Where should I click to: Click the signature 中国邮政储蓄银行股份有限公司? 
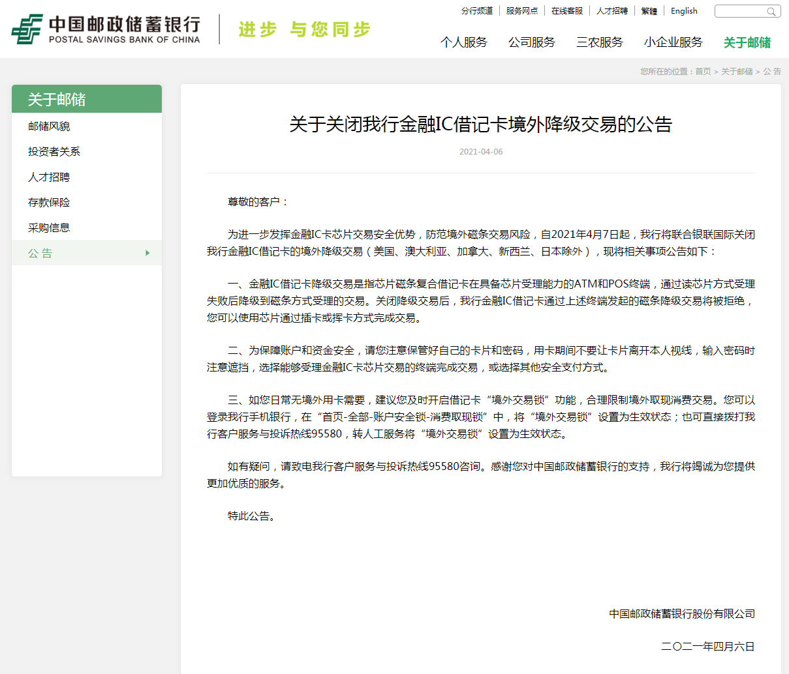coord(682,614)
